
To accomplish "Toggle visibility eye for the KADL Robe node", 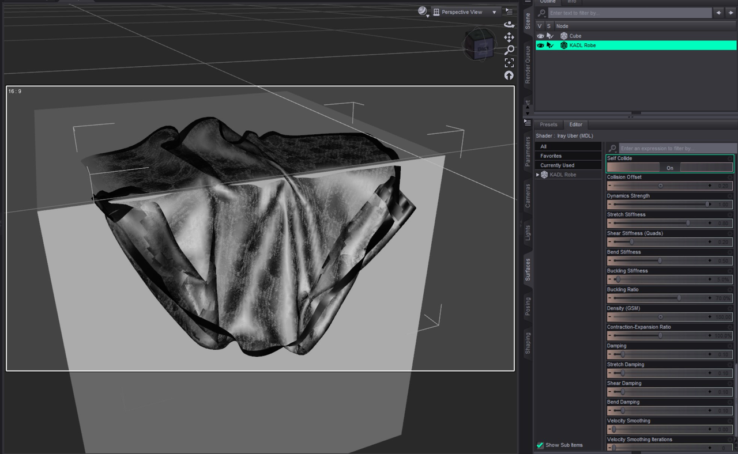I will point(540,45).
